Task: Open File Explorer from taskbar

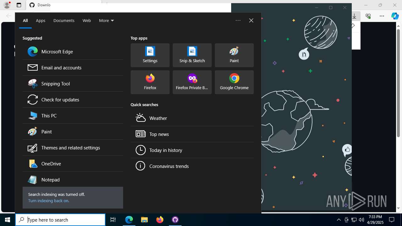Action: (x=144, y=220)
